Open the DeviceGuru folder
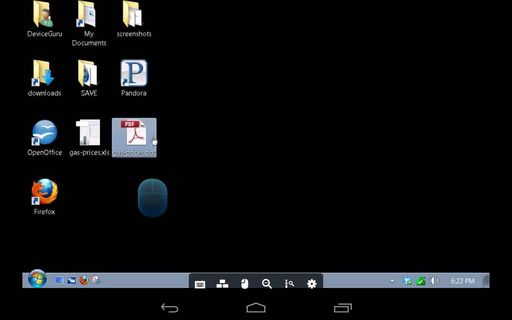The image size is (512, 320). [44, 19]
